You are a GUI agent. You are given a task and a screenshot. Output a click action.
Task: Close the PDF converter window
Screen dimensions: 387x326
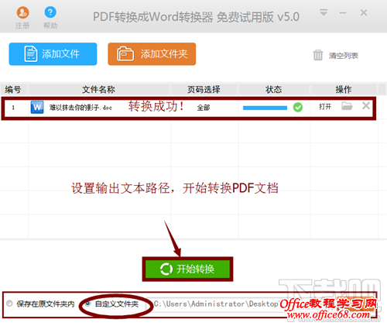tap(364, 12)
